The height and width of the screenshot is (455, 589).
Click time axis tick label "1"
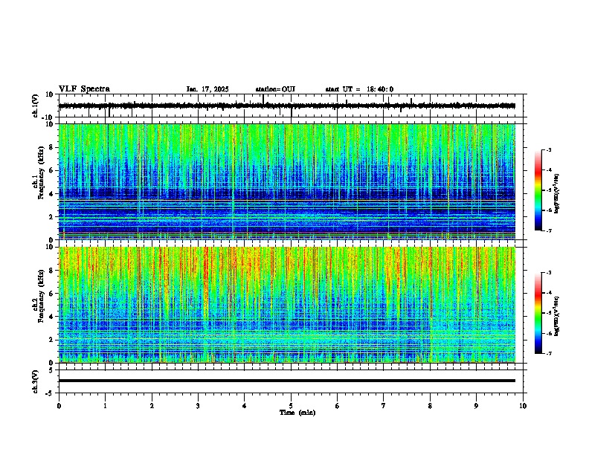pos(106,406)
